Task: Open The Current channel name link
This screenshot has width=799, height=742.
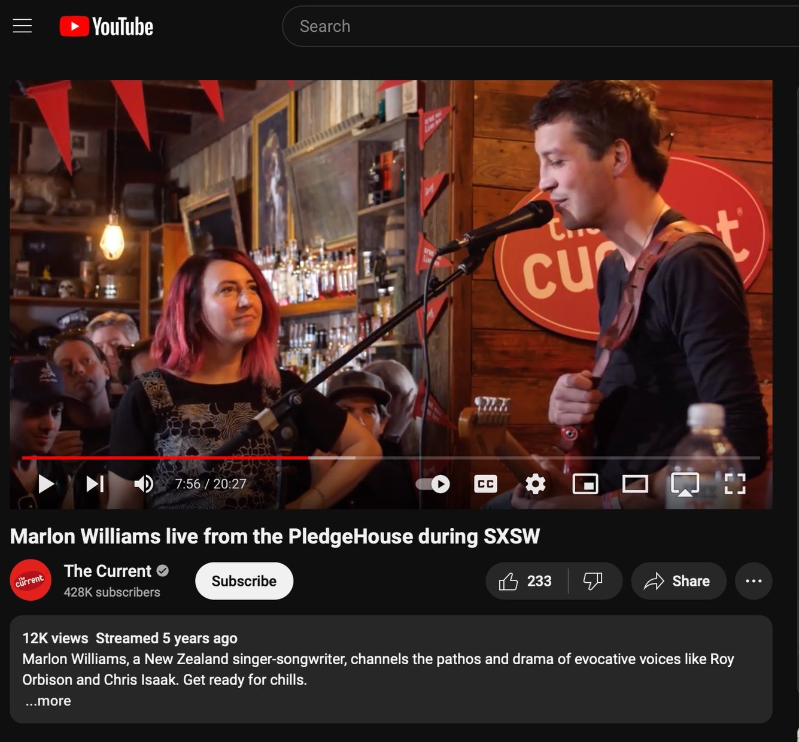Action: [x=108, y=571]
